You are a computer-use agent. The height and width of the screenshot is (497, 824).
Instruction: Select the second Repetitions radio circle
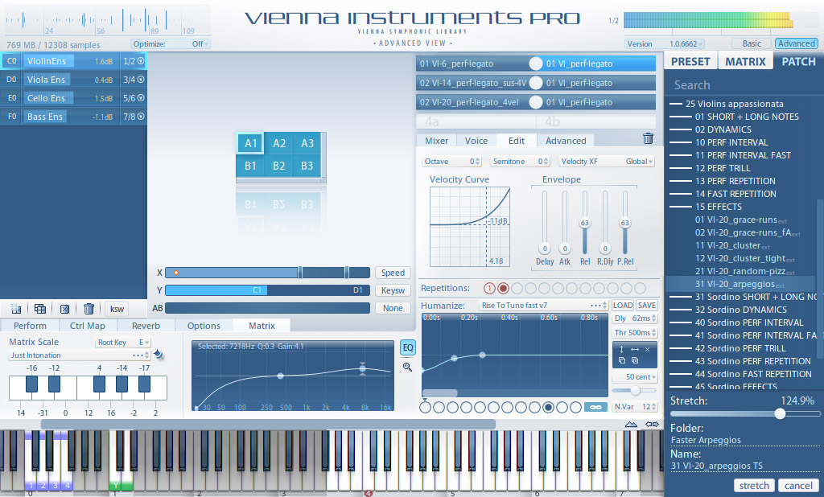pyautogui.click(x=504, y=288)
